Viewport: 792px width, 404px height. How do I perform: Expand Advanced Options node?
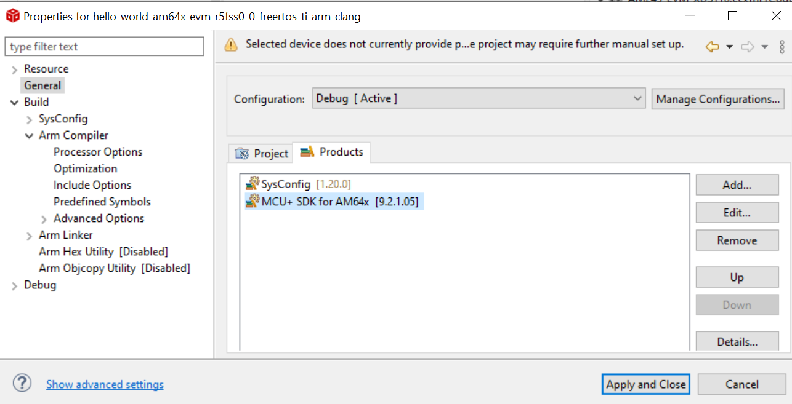coord(44,219)
